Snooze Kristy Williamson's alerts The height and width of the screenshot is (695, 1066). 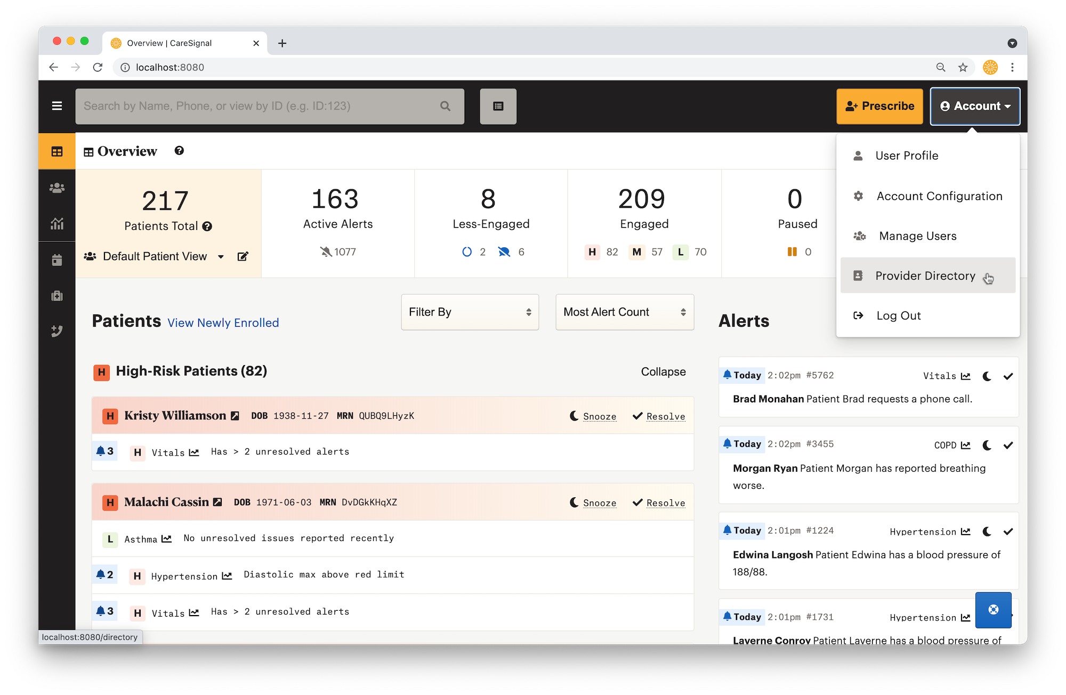[x=593, y=416]
